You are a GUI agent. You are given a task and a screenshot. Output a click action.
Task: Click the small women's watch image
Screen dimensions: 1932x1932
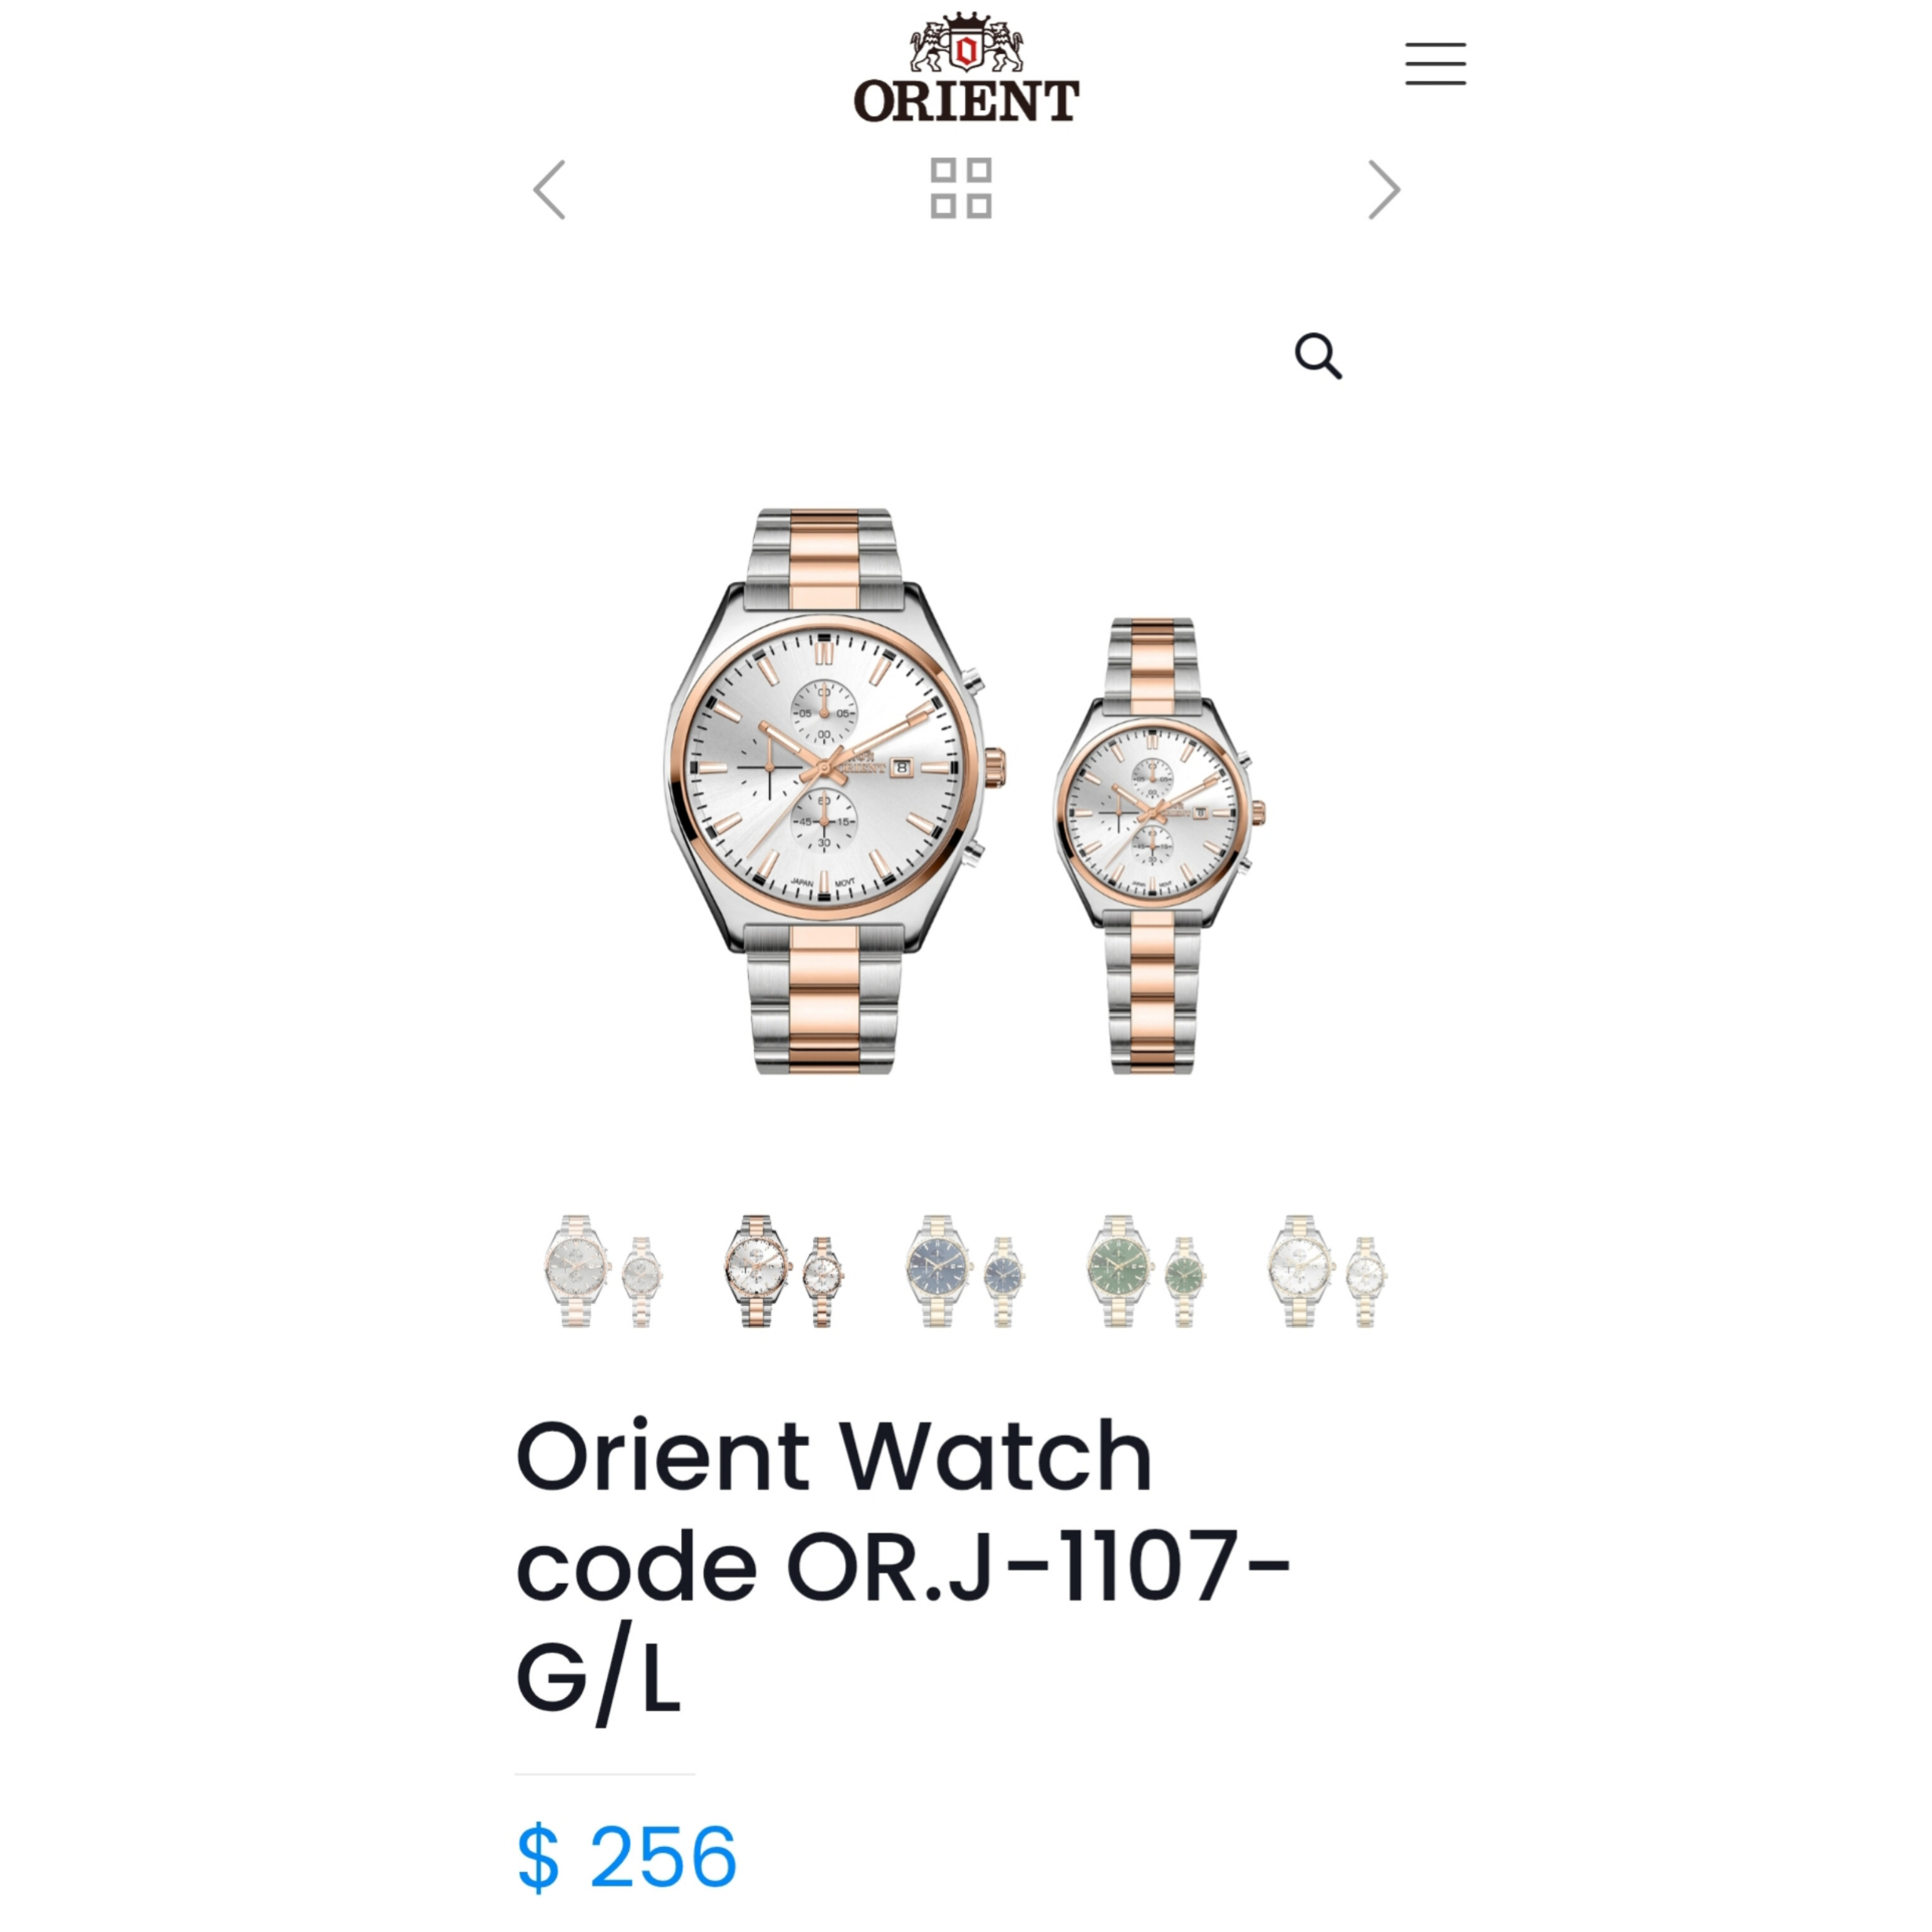pos(1158,845)
